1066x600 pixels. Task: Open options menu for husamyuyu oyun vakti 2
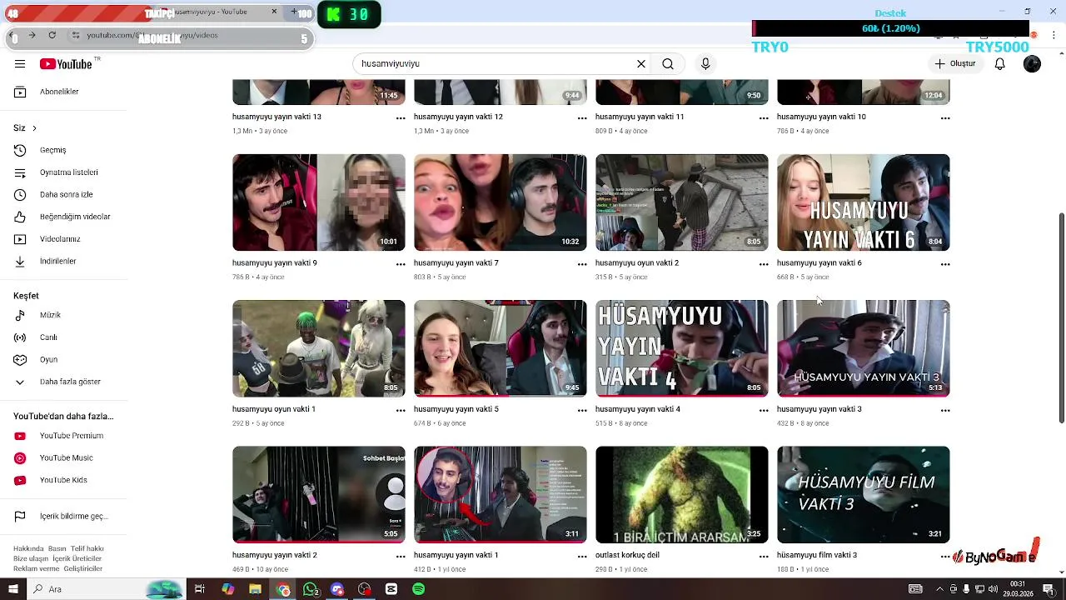764,264
